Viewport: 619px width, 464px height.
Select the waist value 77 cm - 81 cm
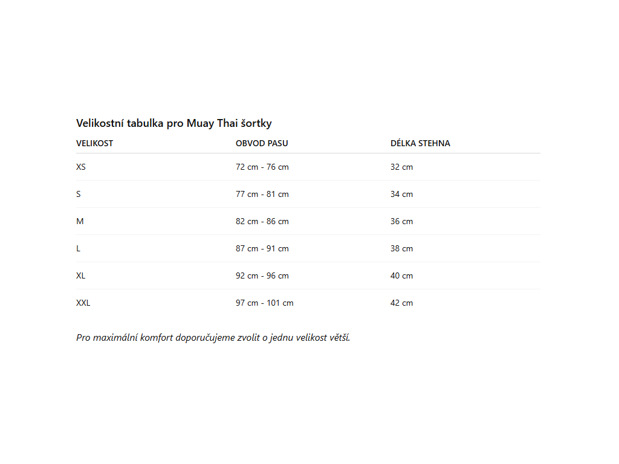[262, 194]
